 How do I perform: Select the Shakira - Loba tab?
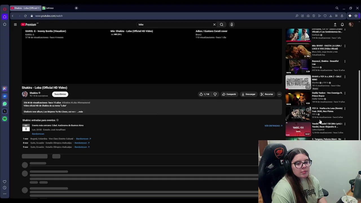coord(26,8)
